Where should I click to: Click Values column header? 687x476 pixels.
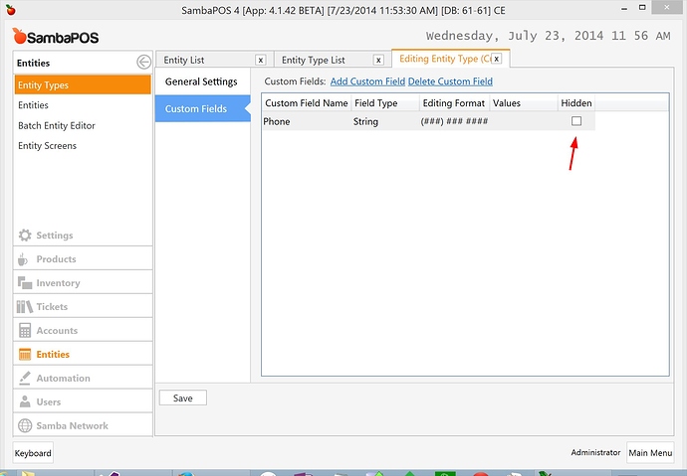coord(523,103)
